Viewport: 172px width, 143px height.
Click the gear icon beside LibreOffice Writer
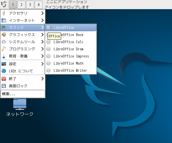click(48, 70)
